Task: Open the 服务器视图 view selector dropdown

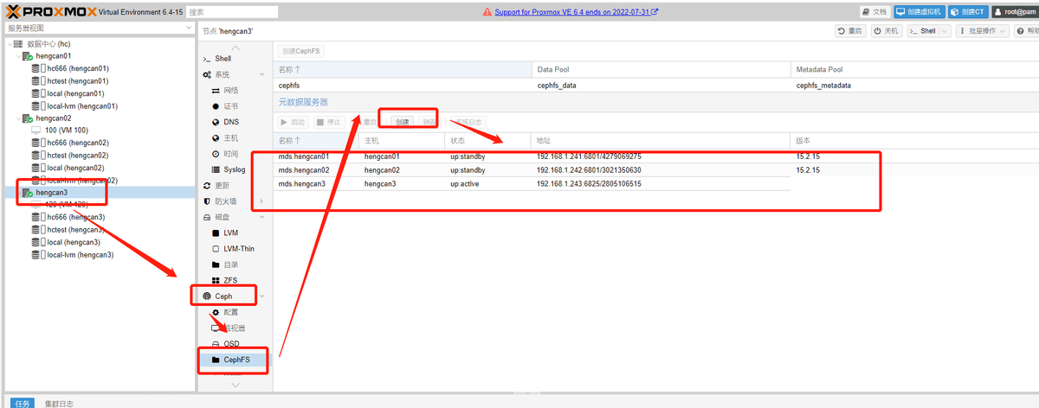Action: click(x=98, y=29)
